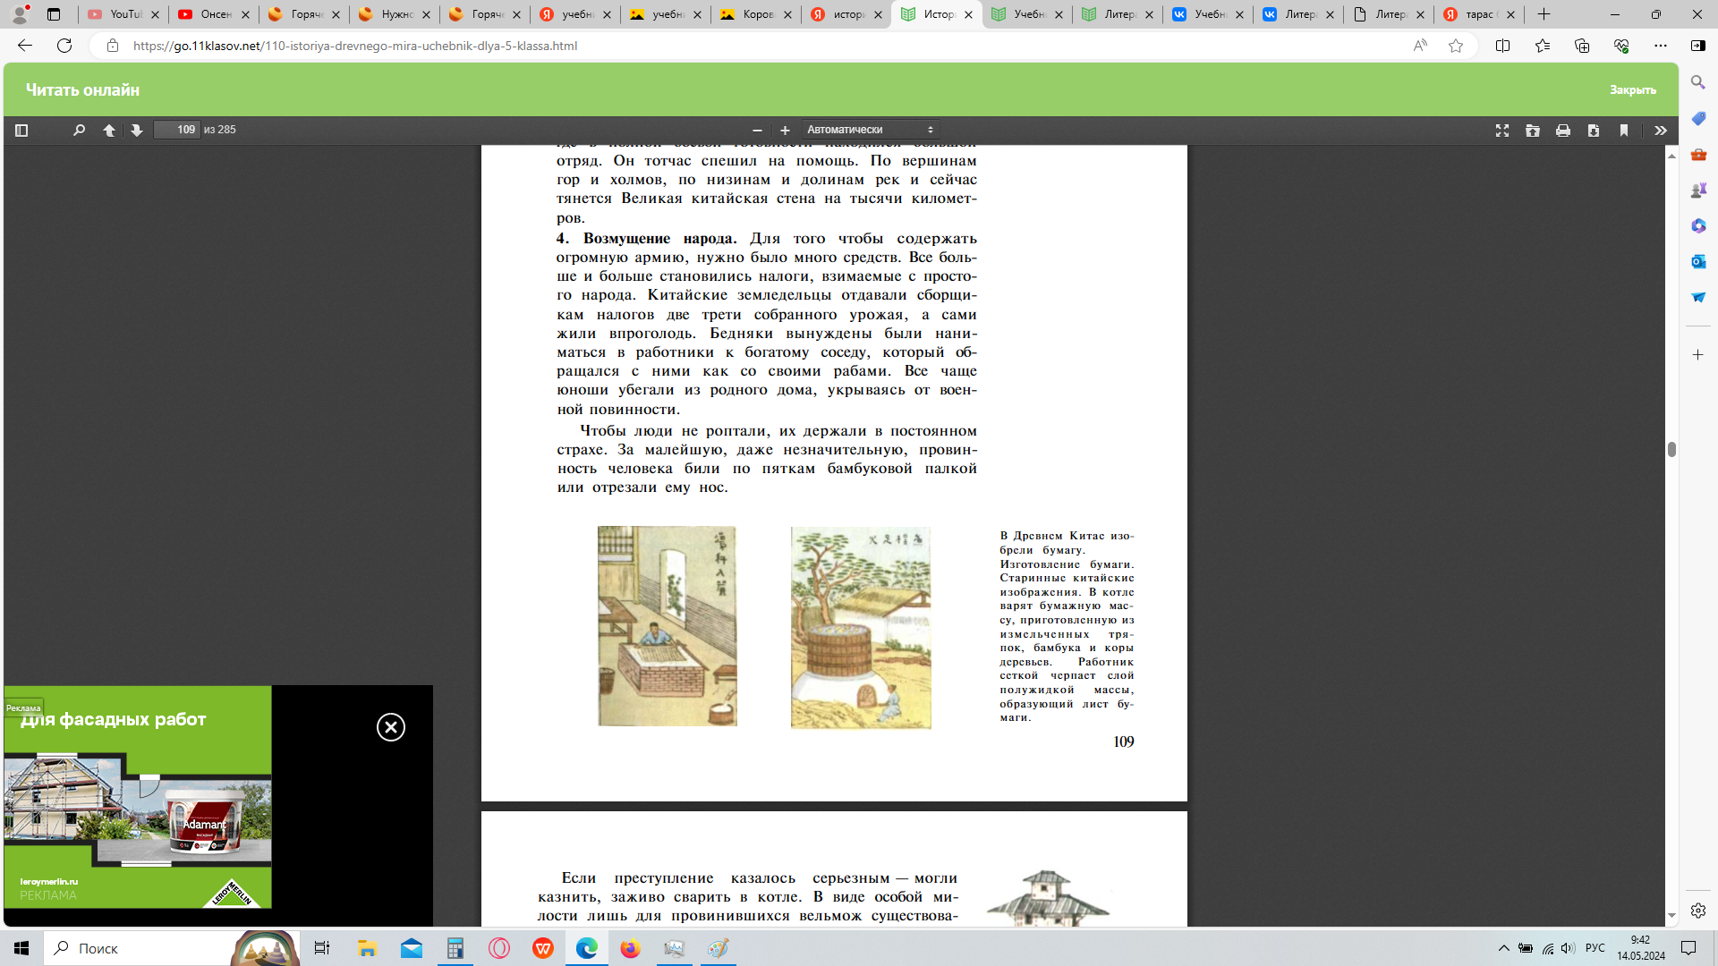Click the bookmark current view icon
Screen dimensions: 1718x966
1624,131
